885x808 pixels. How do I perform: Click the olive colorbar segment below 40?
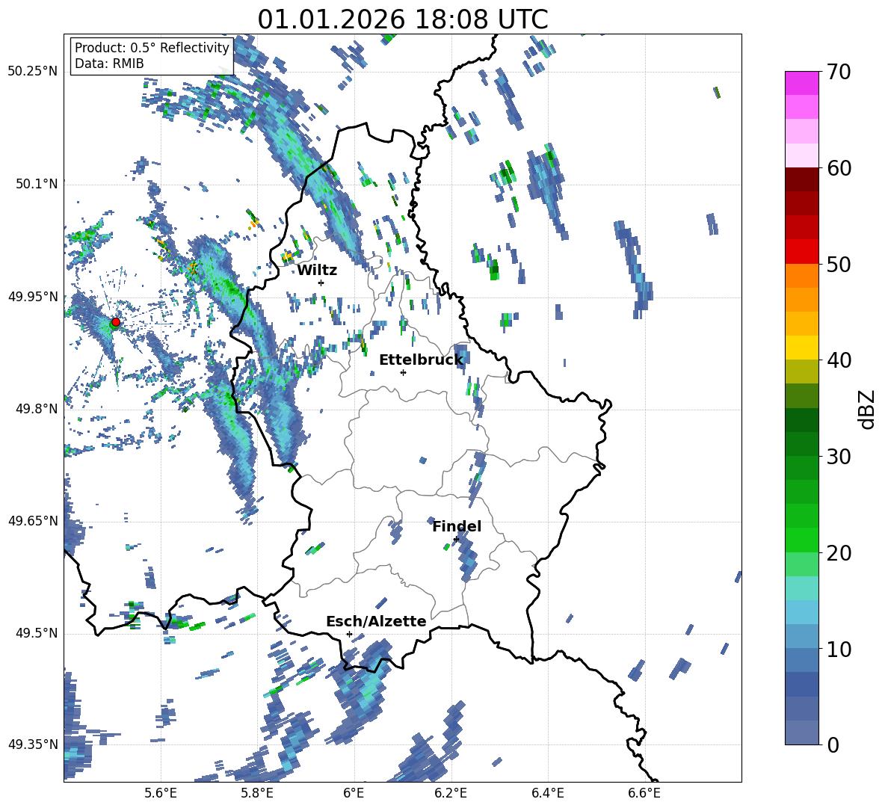click(801, 371)
